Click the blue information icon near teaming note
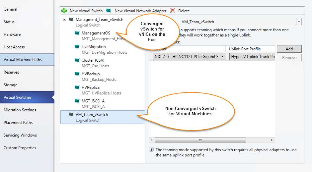The height and width of the screenshot is (172, 312). tap(151, 149)
